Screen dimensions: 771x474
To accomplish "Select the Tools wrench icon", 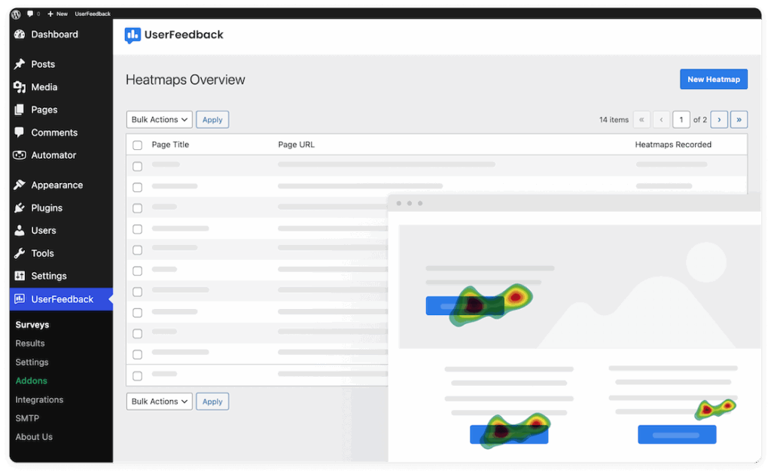I will pos(21,253).
